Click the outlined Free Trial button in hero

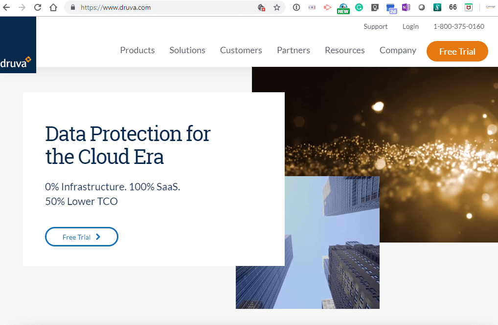(82, 237)
